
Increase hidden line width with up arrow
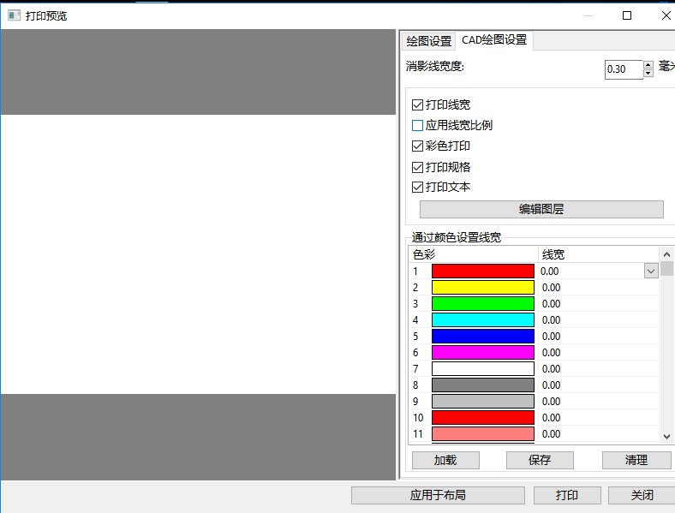click(x=648, y=65)
